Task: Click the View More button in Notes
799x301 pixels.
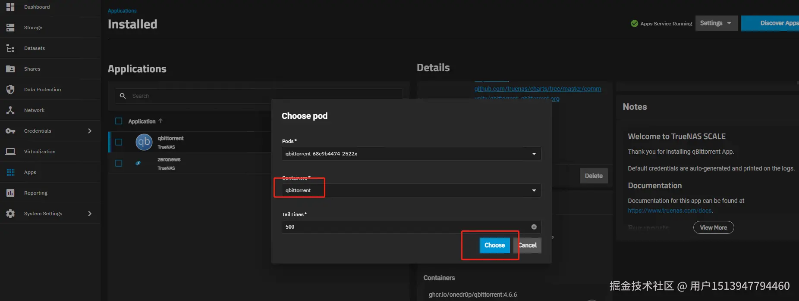Action: (714, 227)
